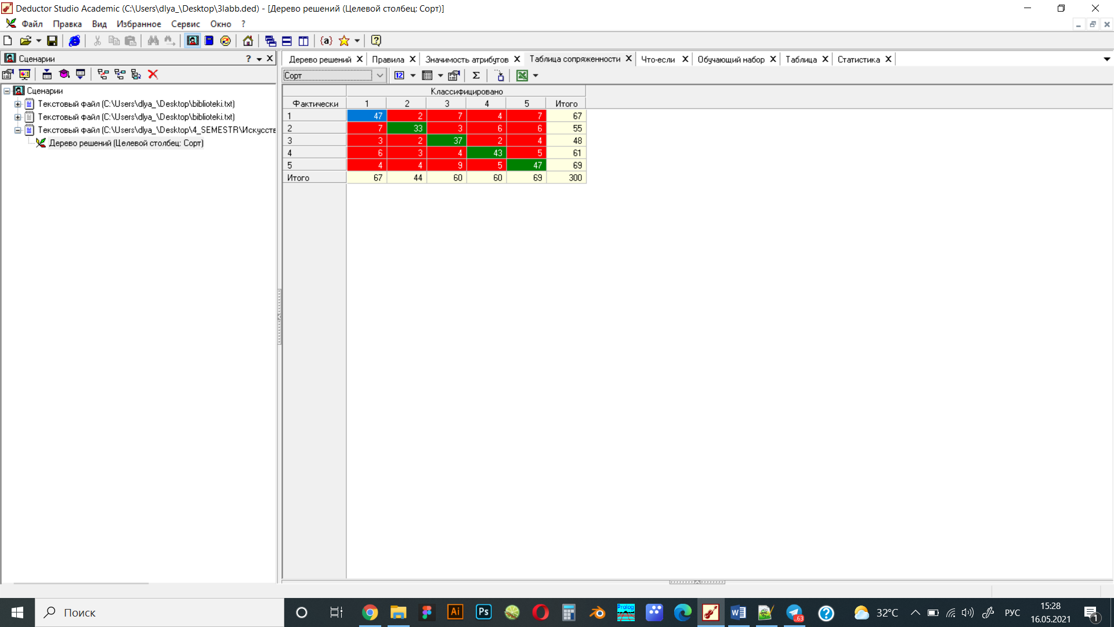Click the grand total cell 300
The width and height of the screenshot is (1114, 627).
[566, 178]
